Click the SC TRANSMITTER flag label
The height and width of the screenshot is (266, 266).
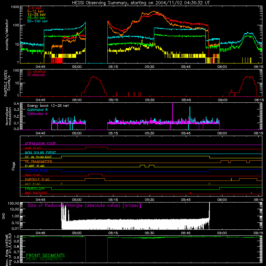point(38,162)
